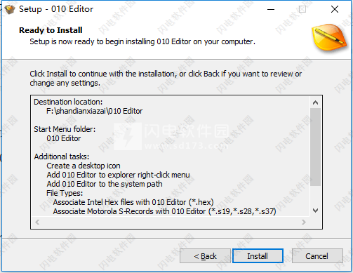Click the 'Associate Intel Hex files' line
The width and height of the screenshot is (353, 273).
(x=133, y=202)
